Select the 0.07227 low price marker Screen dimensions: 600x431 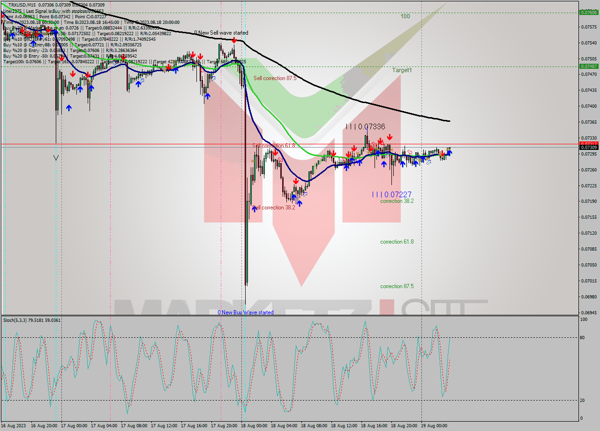coord(392,194)
